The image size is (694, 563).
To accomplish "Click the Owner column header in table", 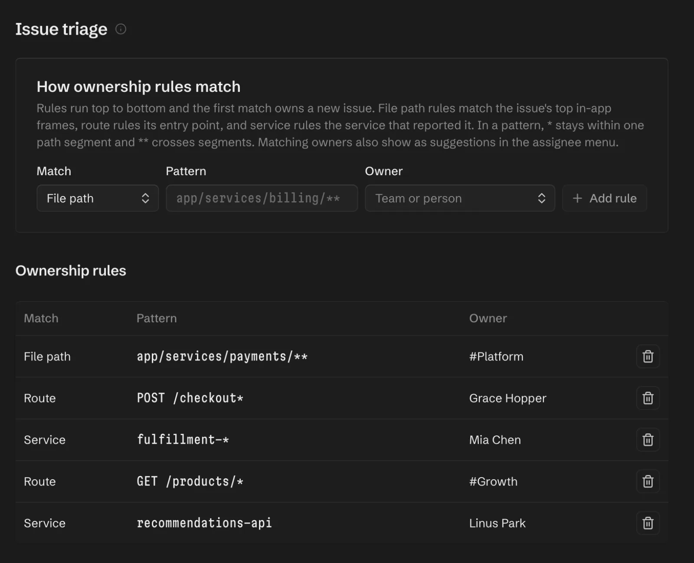I will 488,318.
